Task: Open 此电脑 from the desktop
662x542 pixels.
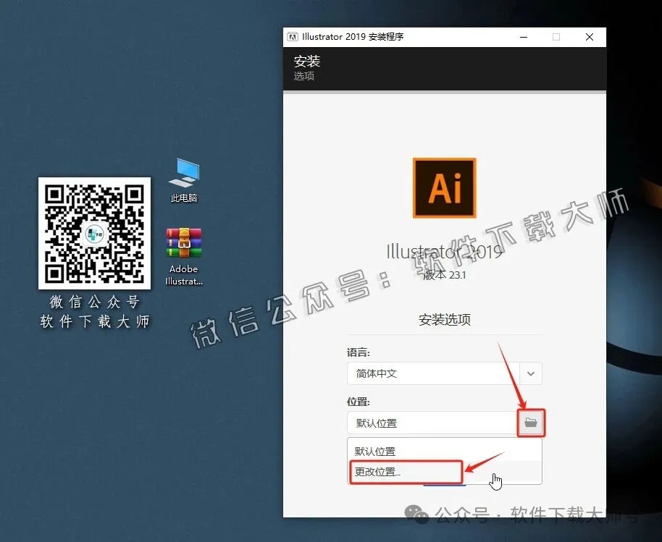Action: 183,179
